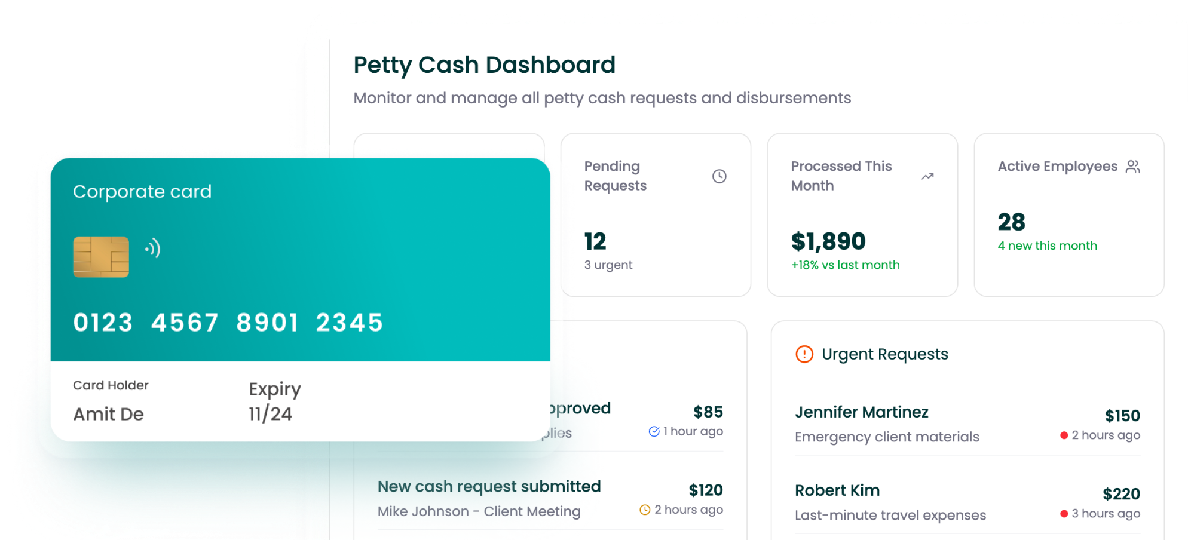The image size is (1188, 540).
Task: Click the blue check icon by 1 hour ago
Action: point(654,431)
